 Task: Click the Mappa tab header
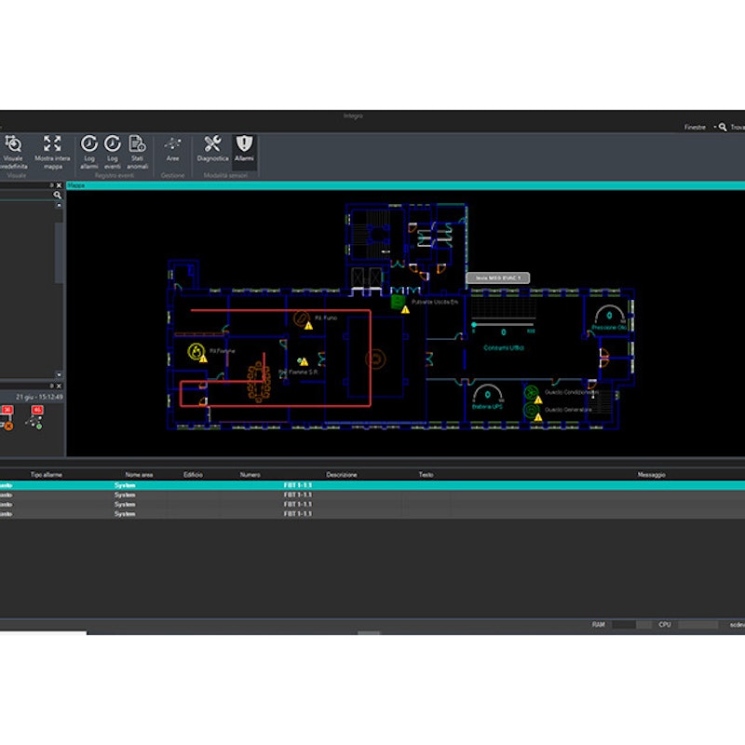pyautogui.click(x=76, y=186)
